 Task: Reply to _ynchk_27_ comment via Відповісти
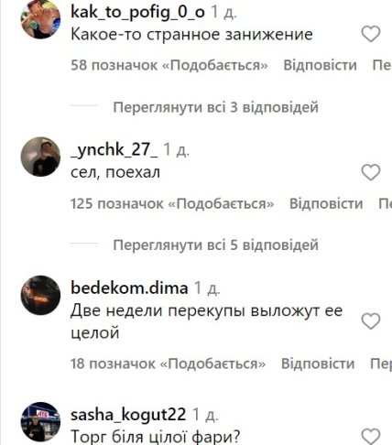[326, 203]
